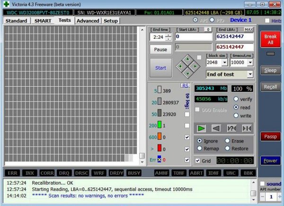Screen dimensions: 284x206
Task: Select the random scan mode icon
Action: tap(232, 128)
